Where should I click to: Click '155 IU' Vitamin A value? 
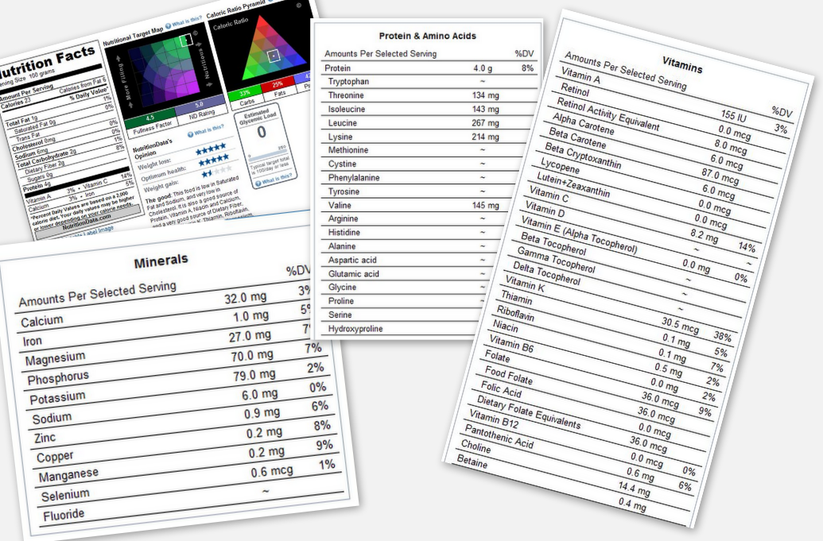pyautogui.click(x=733, y=115)
